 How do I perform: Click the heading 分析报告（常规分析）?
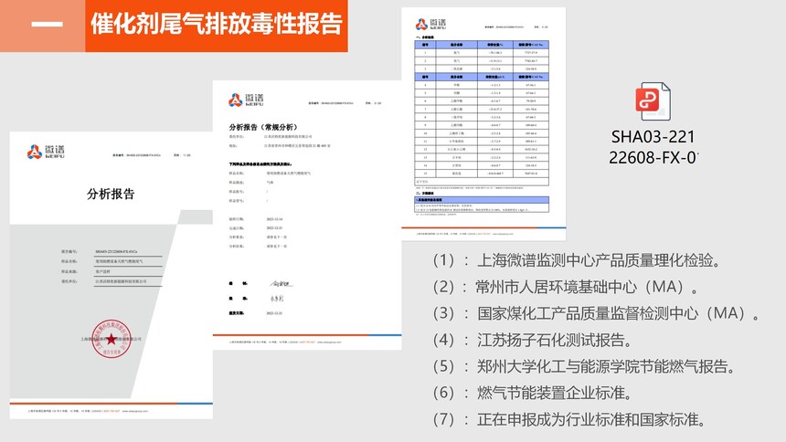click(265, 127)
